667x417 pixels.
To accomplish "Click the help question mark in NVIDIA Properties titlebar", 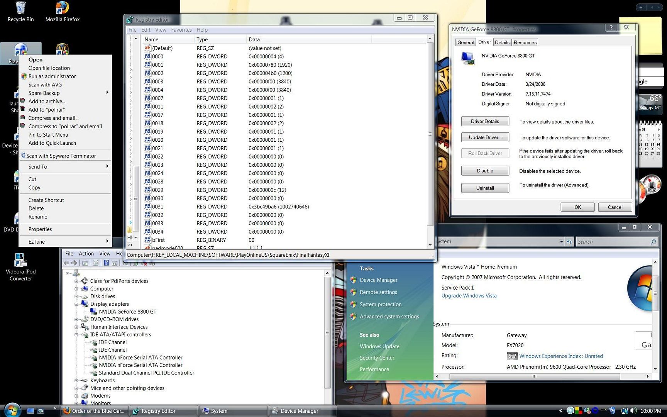I will [x=611, y=27].
